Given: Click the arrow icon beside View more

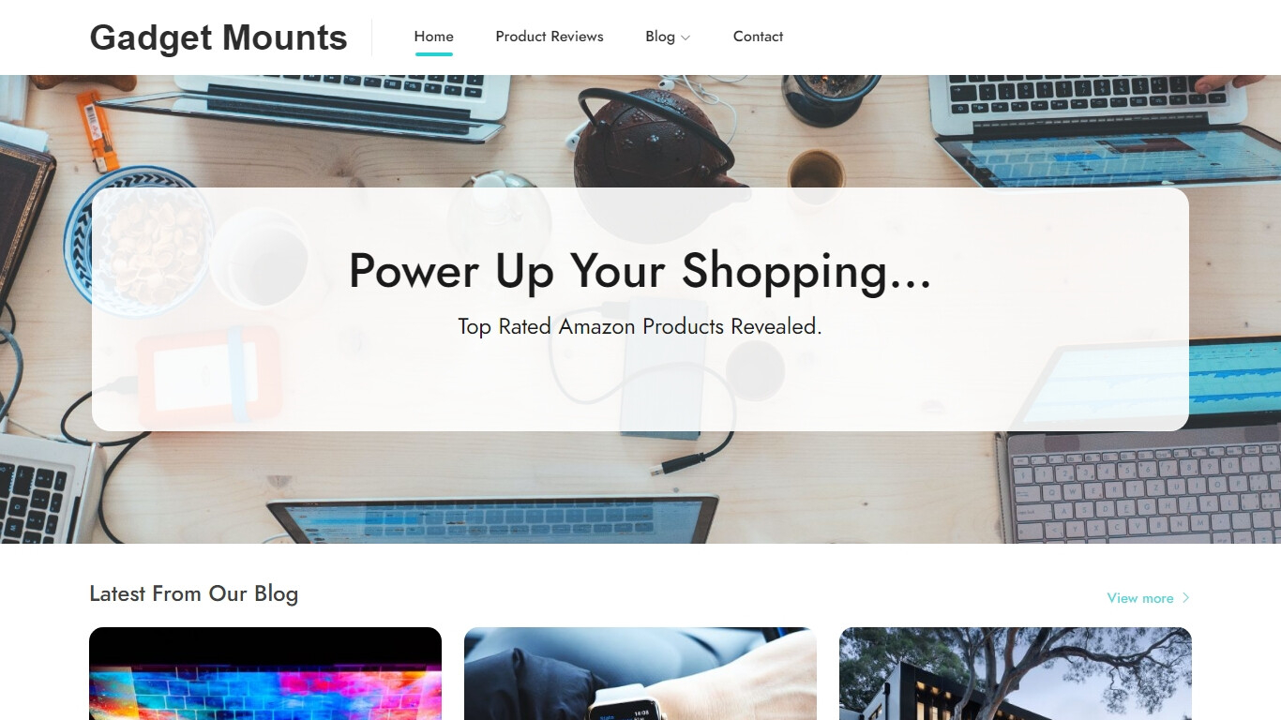Looking at the screenshot, I should pyautogui.click(x=1185, y=598).
